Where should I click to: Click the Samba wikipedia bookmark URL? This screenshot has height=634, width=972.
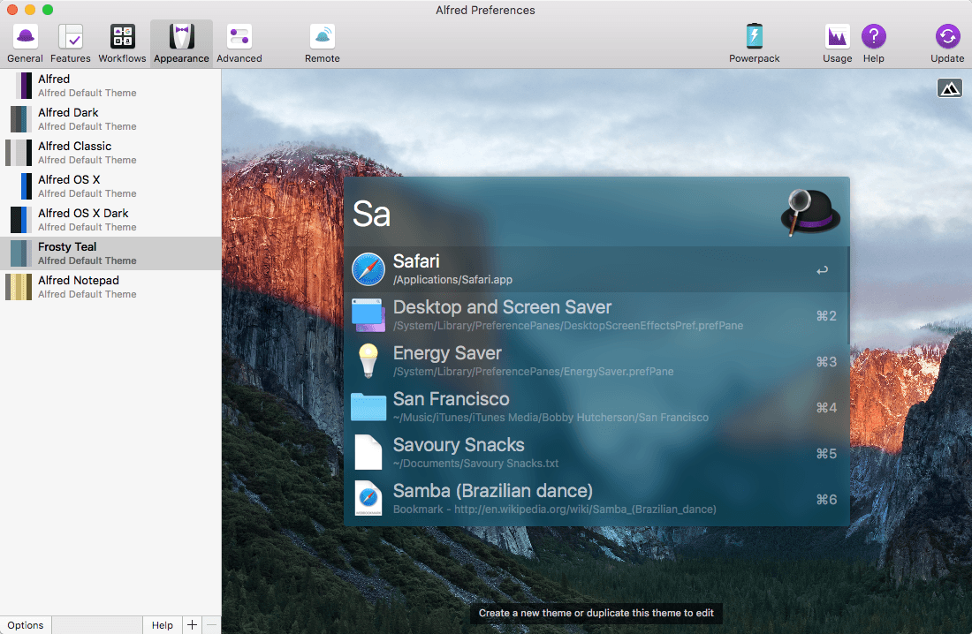555,509
